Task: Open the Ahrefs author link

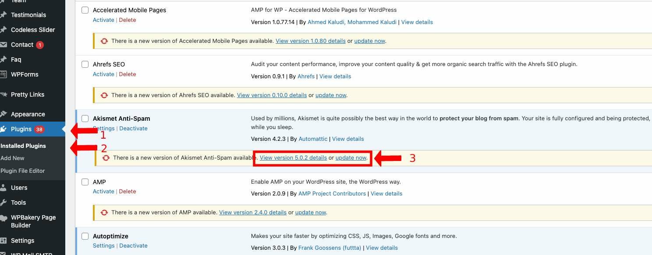Action: pos(306,77)
